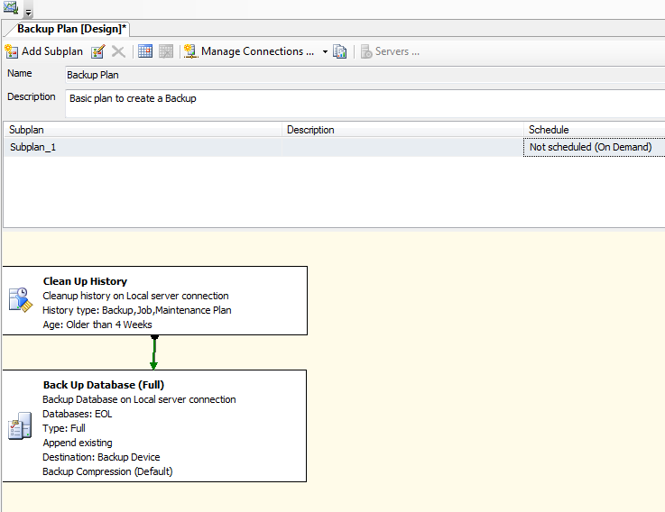Delete selected subplan with X icon
Screen dimensions: 665x512
(x=118, y=51)
